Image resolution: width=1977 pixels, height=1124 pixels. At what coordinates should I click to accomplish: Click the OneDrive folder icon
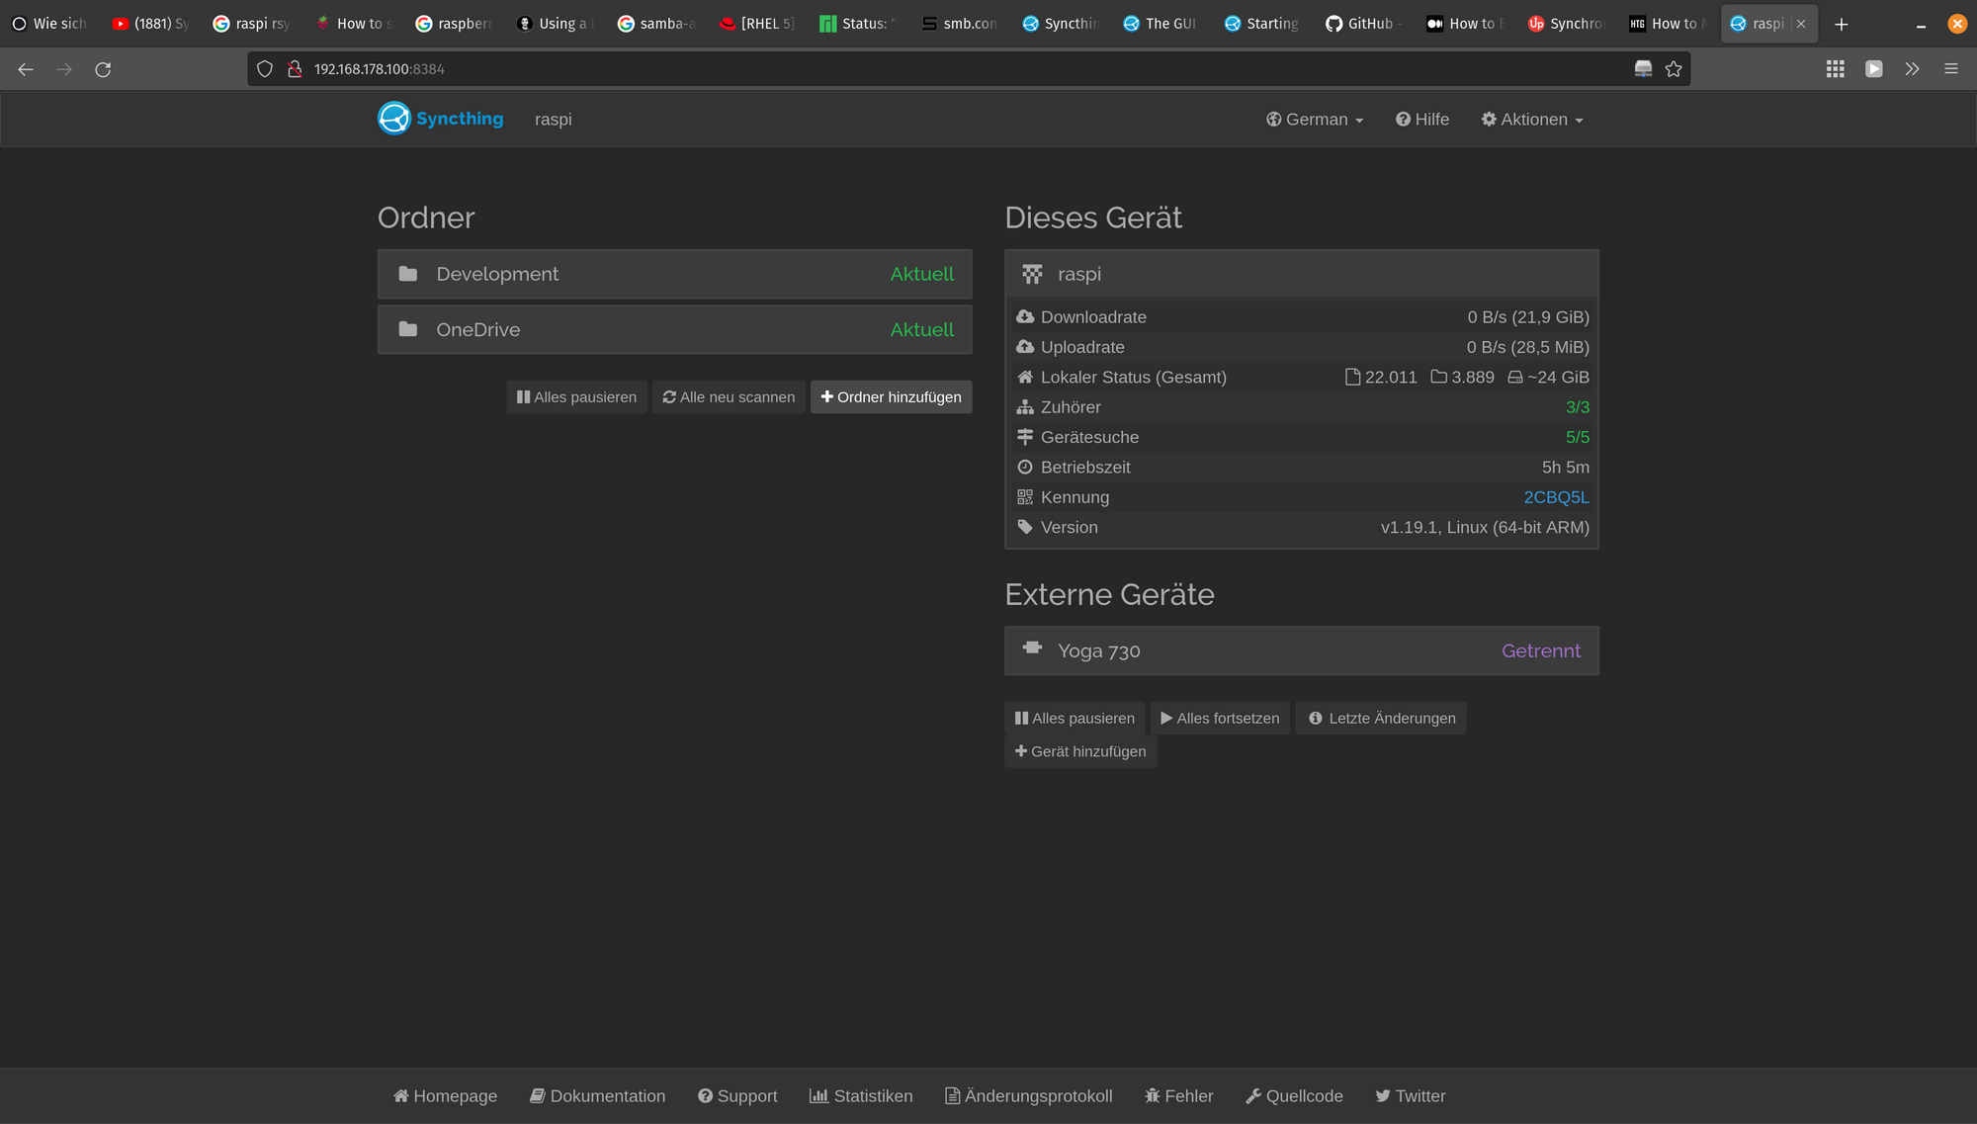click(407, 329)
